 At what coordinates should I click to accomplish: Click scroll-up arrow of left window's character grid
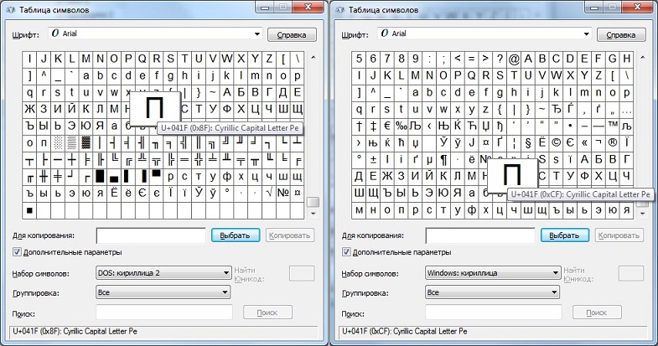313,58
